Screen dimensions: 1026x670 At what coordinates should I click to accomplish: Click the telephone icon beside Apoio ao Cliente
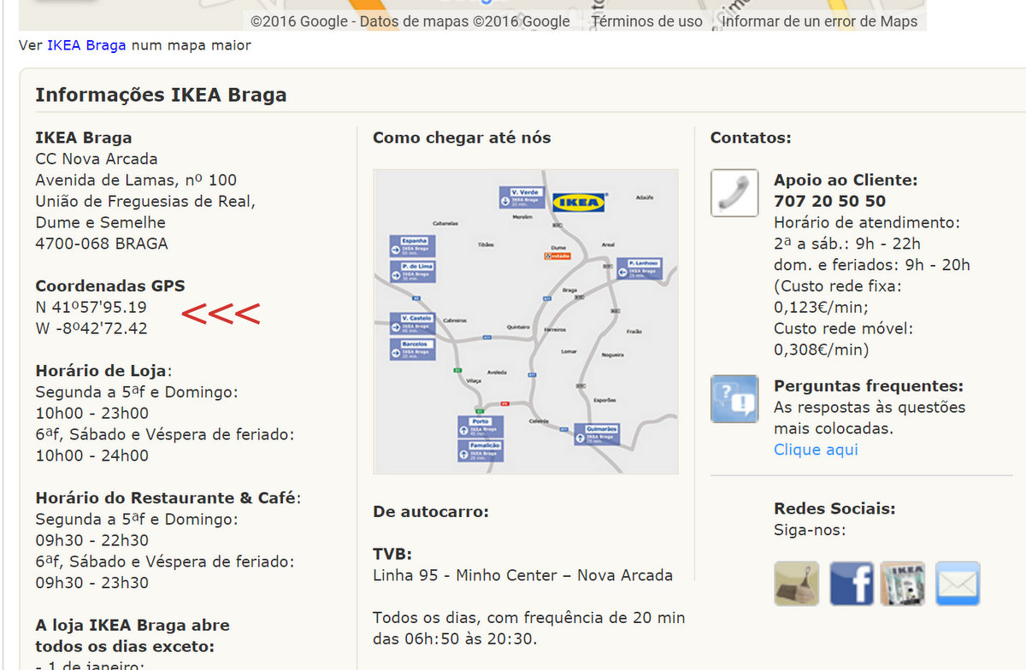[x=734, y=193]
